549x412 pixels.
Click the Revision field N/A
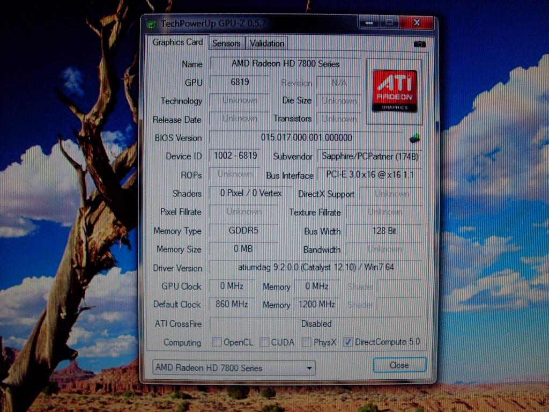pos(339,83)
